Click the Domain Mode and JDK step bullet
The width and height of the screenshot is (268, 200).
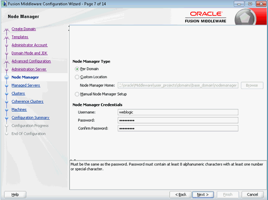click(x=7, y=53)
